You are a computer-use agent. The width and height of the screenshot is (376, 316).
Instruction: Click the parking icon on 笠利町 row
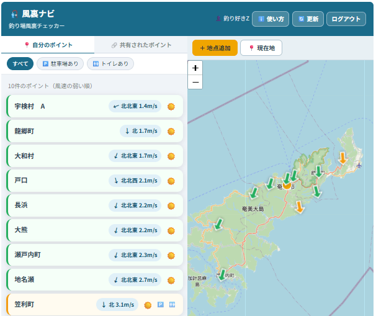(161, 305)
